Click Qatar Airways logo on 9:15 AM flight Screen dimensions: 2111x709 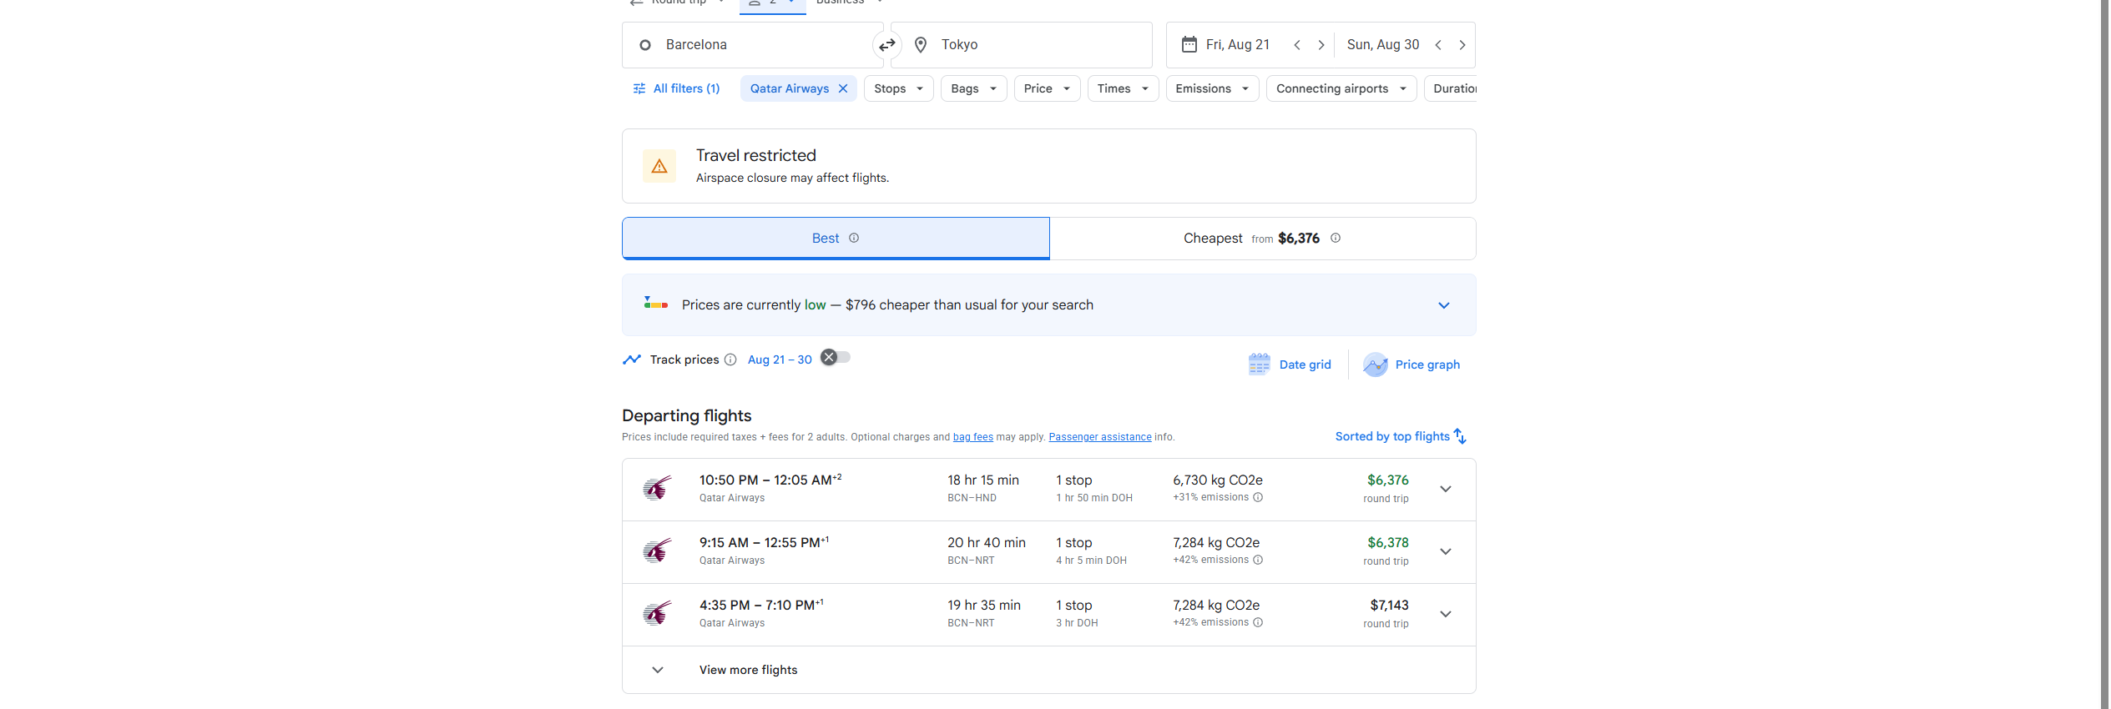pos(658,551)
